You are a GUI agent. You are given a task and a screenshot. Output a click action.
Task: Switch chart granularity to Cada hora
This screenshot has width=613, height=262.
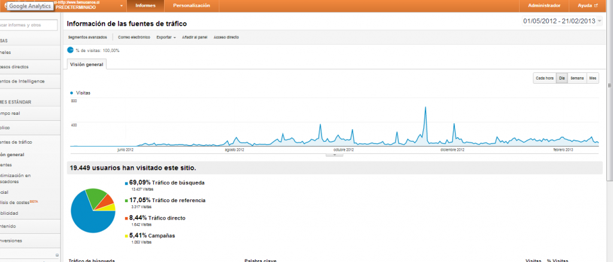[545, 78]
